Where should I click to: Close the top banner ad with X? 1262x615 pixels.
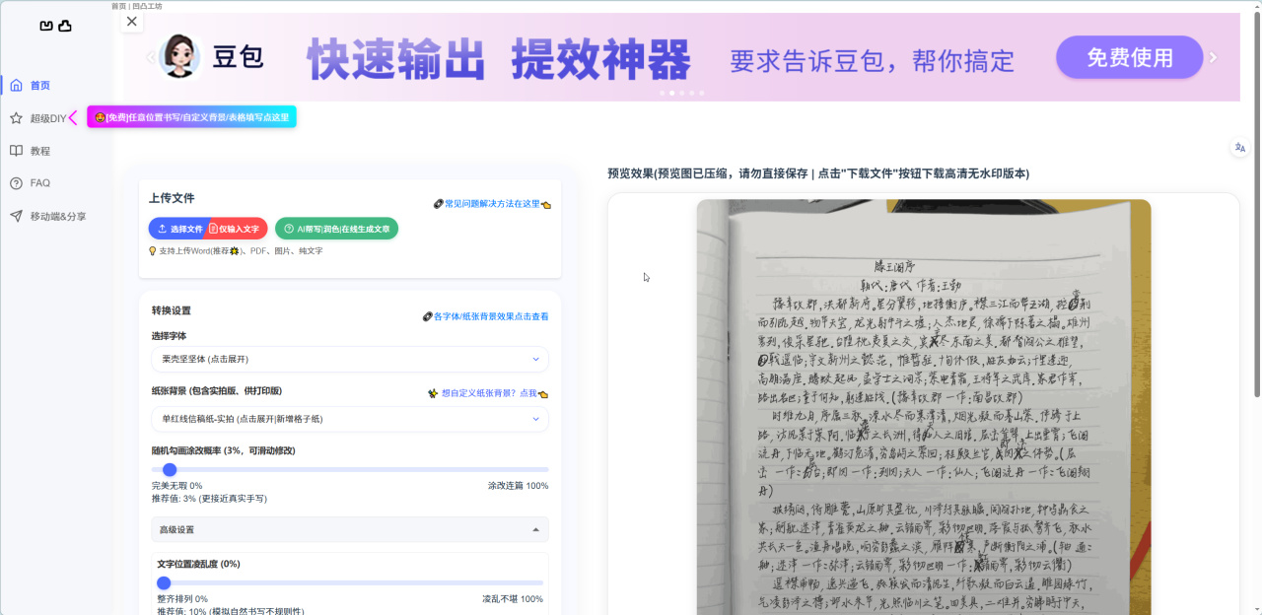coord(132,21)
